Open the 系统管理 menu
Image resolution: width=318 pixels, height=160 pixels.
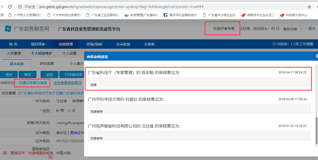(x=66, y=44)
